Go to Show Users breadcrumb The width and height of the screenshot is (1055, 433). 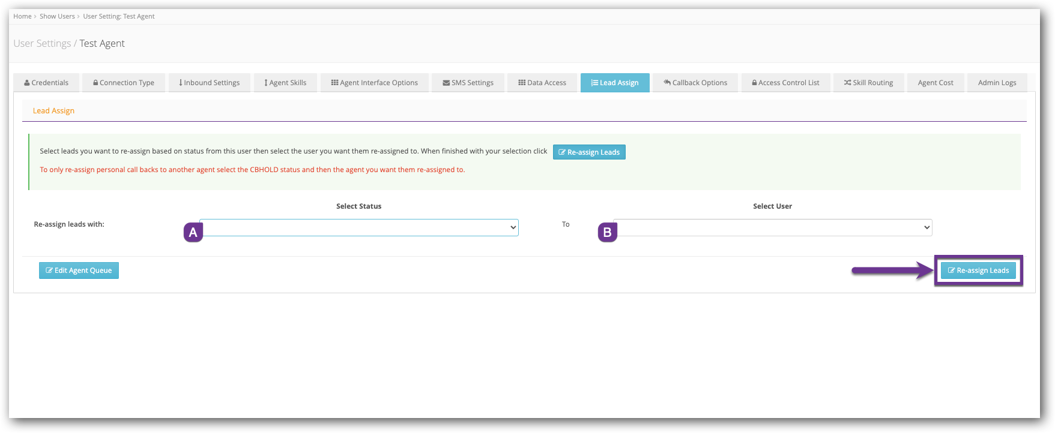(x=57, y=16)
